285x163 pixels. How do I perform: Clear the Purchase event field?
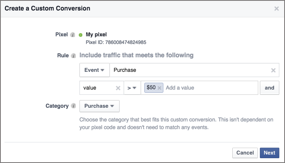(x=274, y=70)
